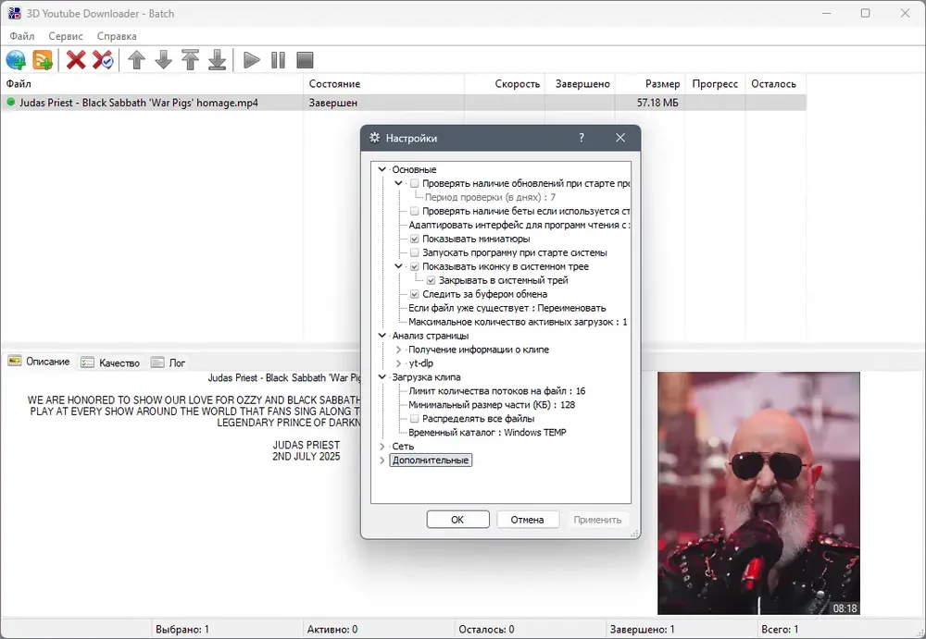Click the move up arrow icon
926x639 pixels.
(x=136, y=60)
